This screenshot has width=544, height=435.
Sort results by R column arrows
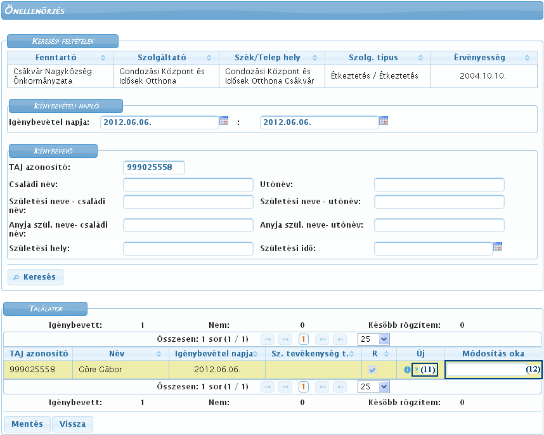coord(386,354)
